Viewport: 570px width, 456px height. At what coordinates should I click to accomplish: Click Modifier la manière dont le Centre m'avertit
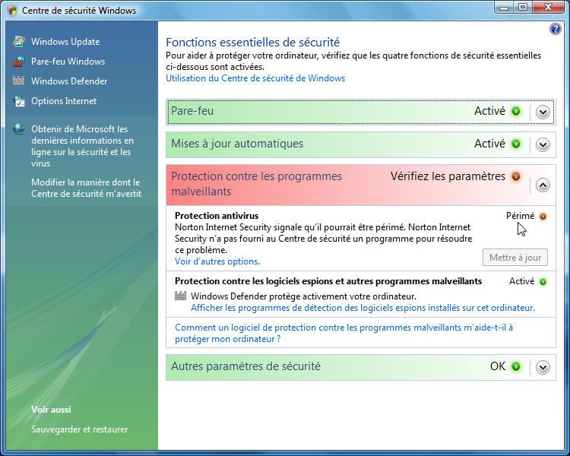(x=86, y=188)
